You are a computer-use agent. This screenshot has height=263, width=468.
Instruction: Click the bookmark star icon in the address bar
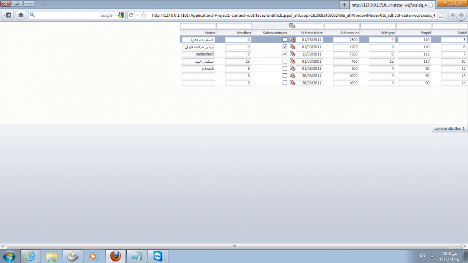144,15
